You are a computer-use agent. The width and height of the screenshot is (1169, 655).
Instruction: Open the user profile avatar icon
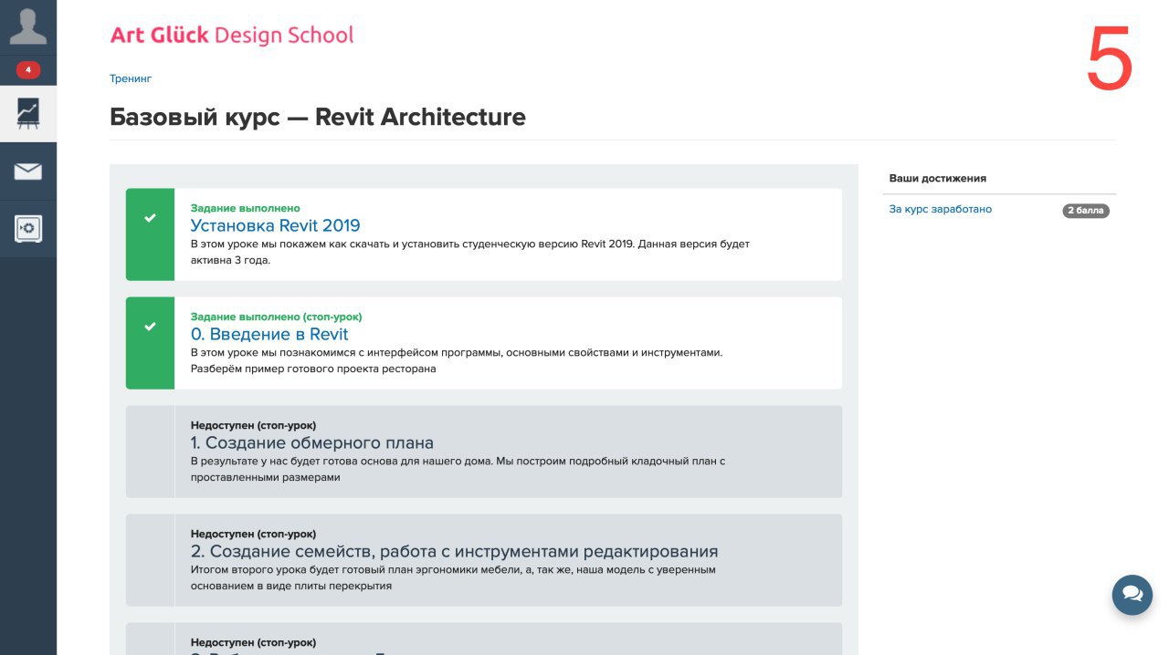(x=27, y=27)
